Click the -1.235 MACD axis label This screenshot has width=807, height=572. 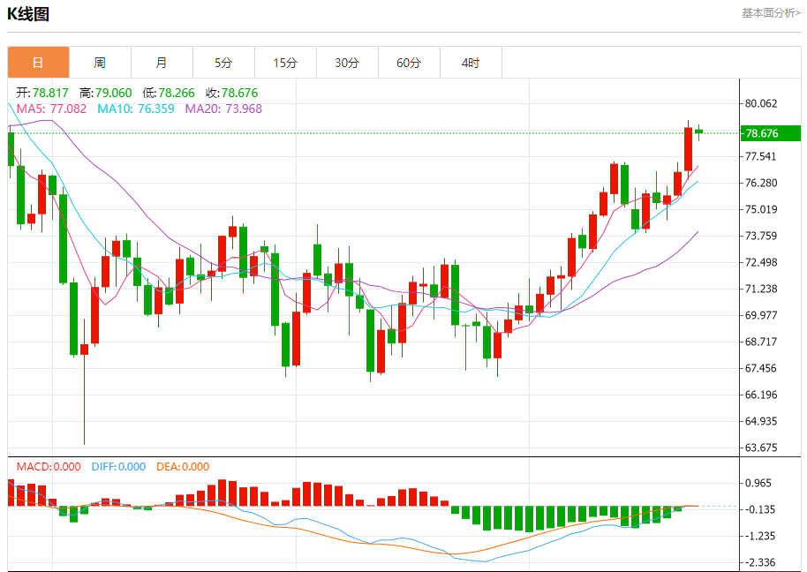point(759,537)
